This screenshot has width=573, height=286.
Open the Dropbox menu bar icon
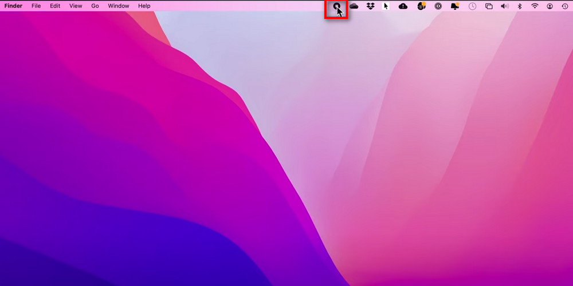(371, 6)
